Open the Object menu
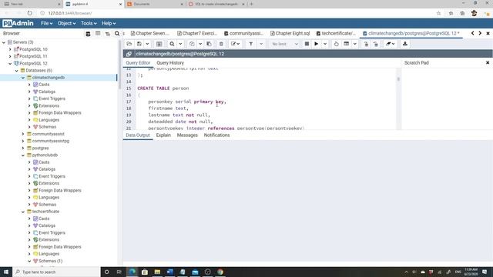 tap(66, 23)
